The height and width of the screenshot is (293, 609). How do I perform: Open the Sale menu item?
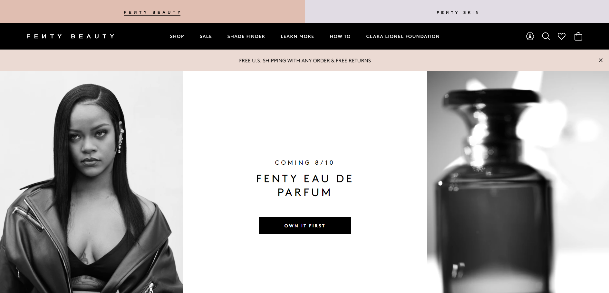point(206,36)
